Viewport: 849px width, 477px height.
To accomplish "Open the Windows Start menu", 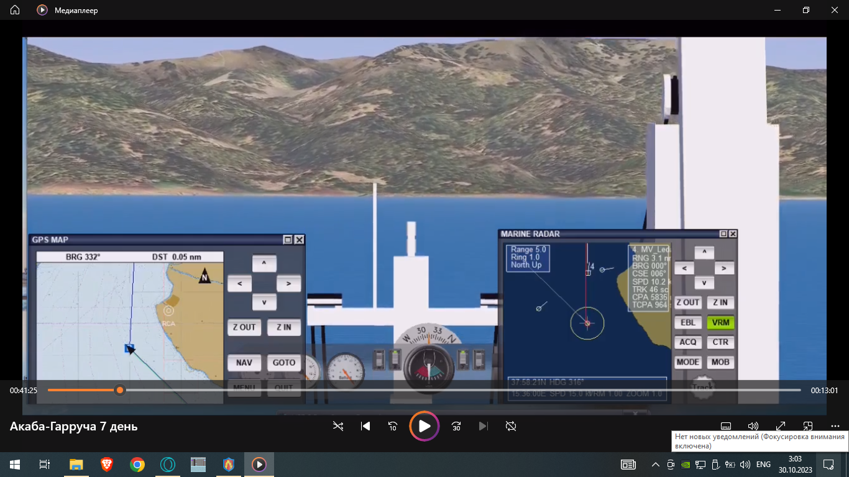I will pyautogui.click(x=15, y=464).
